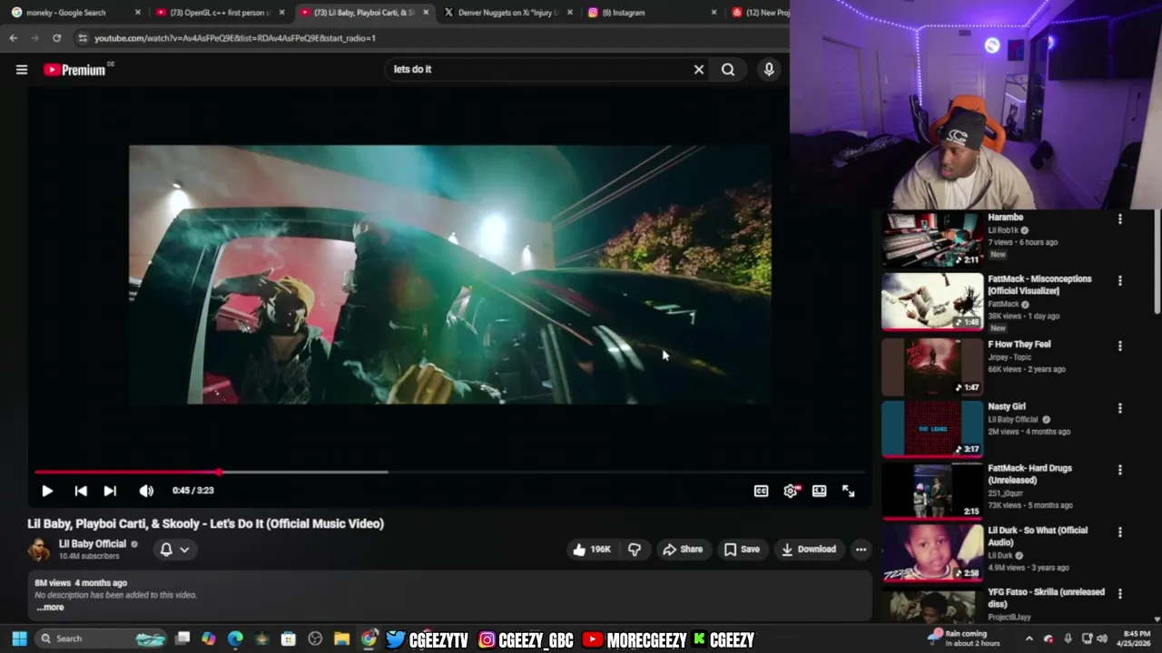Image resolution: width=1162 pixels, height=653 pixels.
Task: View site information icon in address bar
Action: click(83, 38)
